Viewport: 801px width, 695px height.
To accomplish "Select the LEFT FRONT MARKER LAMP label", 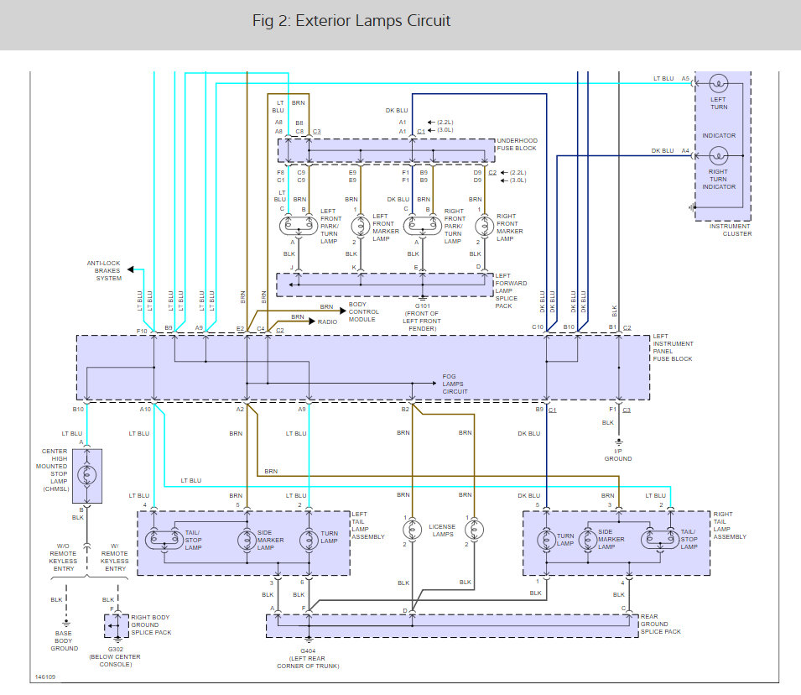I will [x=386, y=227].
